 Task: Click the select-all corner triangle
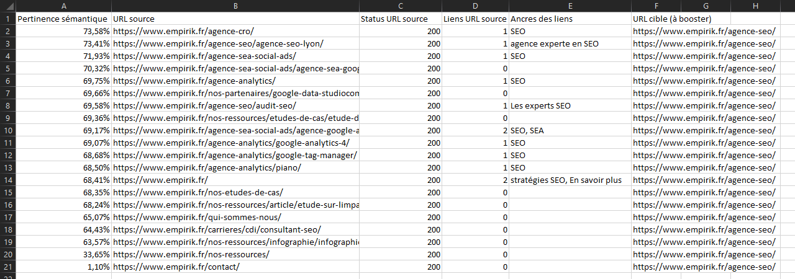click(x=7, y=6)
